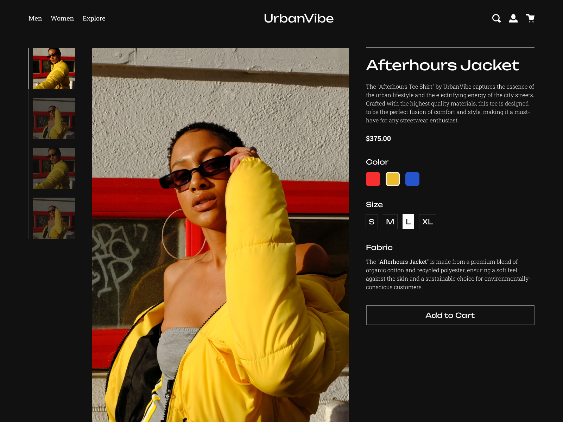The height and width of the screenshot is (422, 563).
Task: Select the yellow color swatch
Action: point(393,179)
